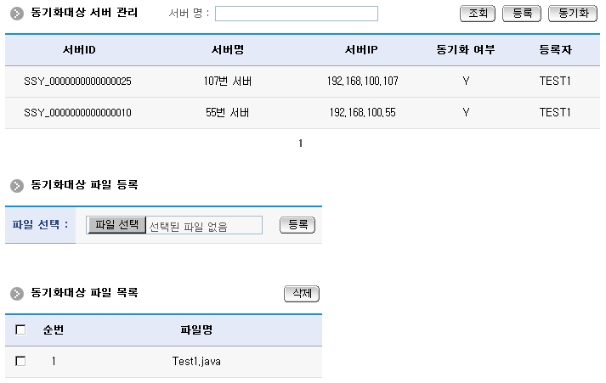Click the bullet icon beside 동기화대상 파일 등록
Viewport: 606px width, 383px height.
coord(16,184)
